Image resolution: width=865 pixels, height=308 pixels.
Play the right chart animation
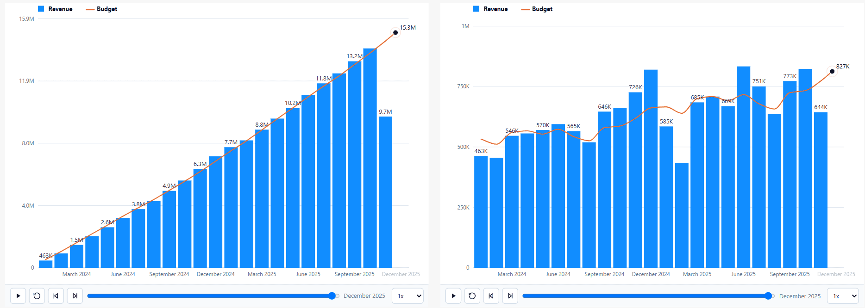pos(453,296)
